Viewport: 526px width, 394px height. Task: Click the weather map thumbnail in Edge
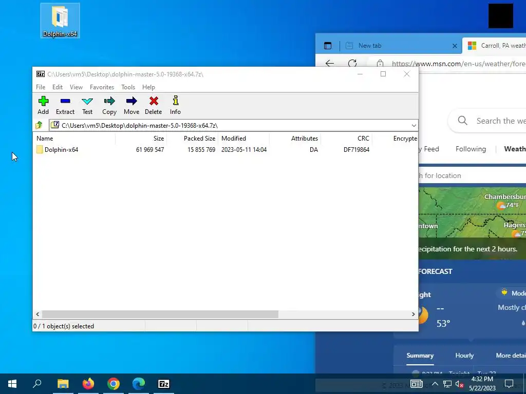tap(473, 223)
